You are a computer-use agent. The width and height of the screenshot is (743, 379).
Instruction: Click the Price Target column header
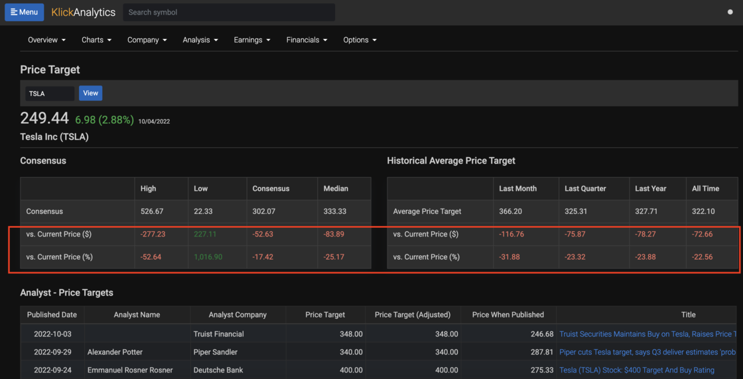click(325, 315)
